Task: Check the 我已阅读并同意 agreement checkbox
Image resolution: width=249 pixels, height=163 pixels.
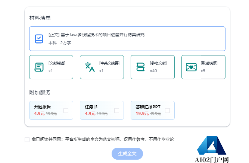Action: pyautogui.click(x=27, y=140)
